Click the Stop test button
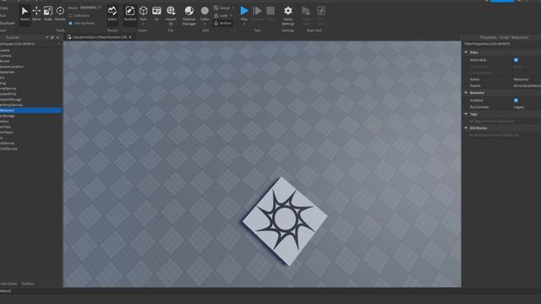The image size is (541, 304). pos(270,14)
